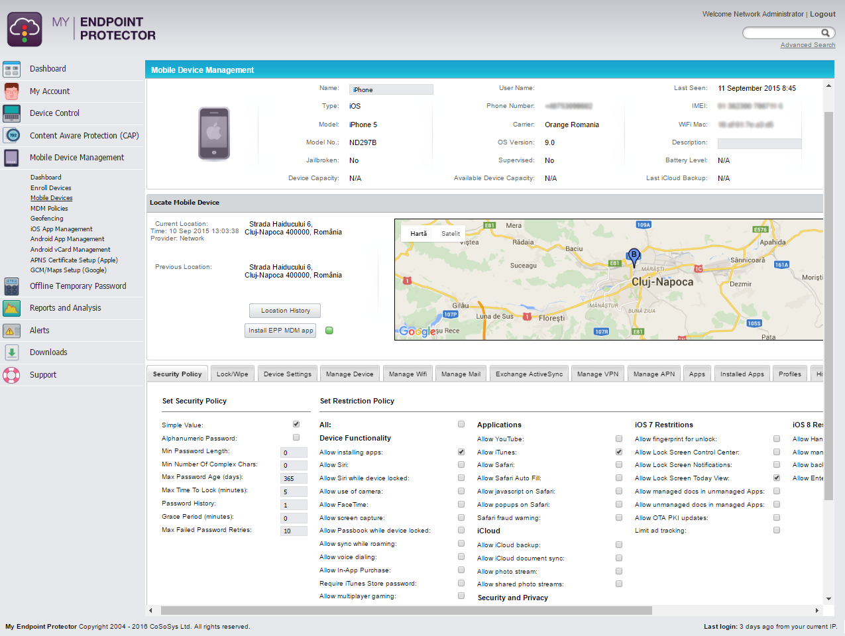Click the vertical scrollbar down arrow
The width and height of the screenshot is (845, 636).
(x=828, y=599)
